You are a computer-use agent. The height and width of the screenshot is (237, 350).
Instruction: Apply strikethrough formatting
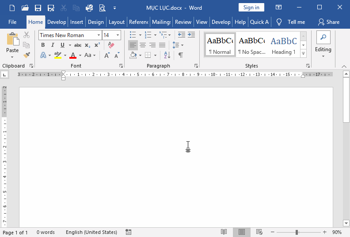pos(78,45)
